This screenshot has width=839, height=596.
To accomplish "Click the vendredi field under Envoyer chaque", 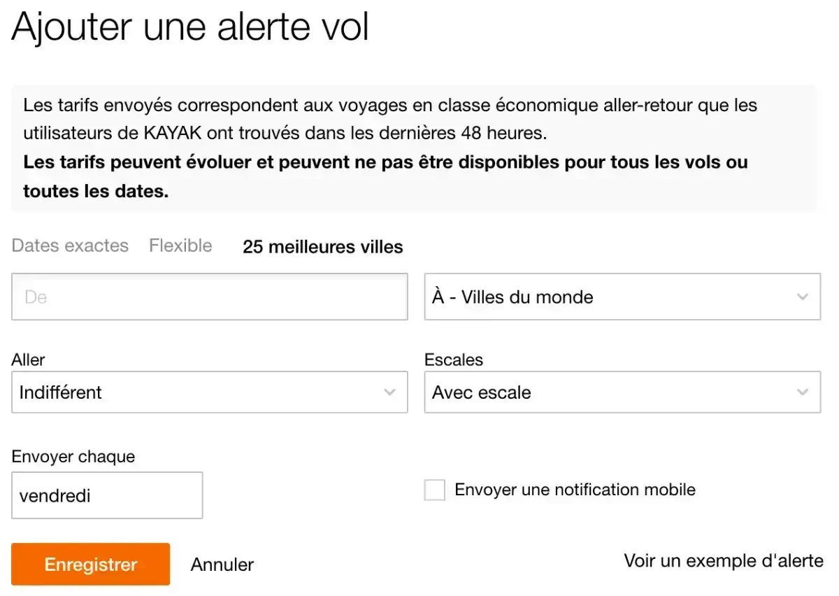I will coord(107,496).
